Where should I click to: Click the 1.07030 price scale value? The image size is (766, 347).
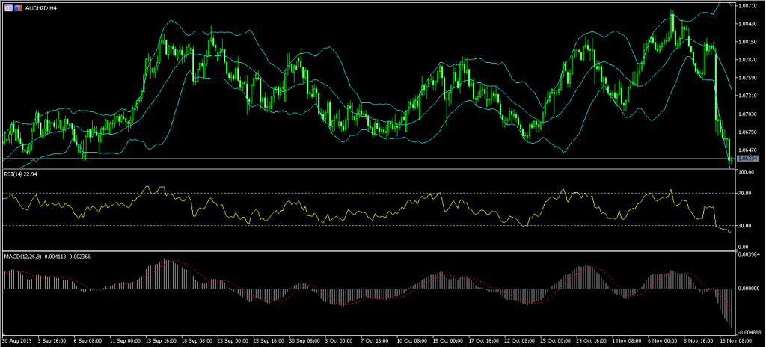coord(748,114)
